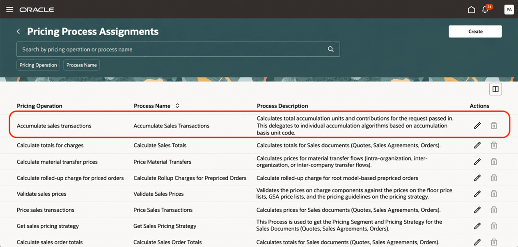Image resolution: width=518 pixels, height=247 pixels.
Task: Edit the Get sales pricing strategy row
Action: point(477,226)
